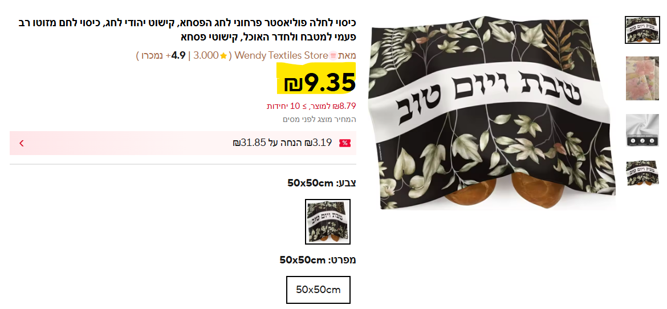This screenshot has width=667, height=309.
Task: Open the Wendy Textiles Store link
Action: coord(281,55)
